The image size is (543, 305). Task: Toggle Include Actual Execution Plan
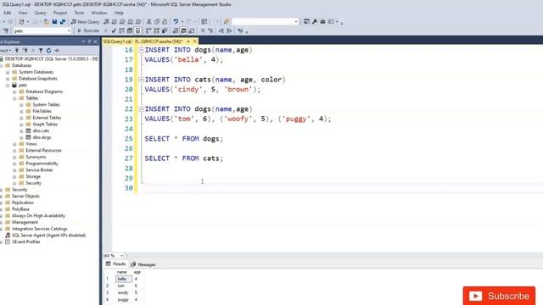click(x=149, y=30)
